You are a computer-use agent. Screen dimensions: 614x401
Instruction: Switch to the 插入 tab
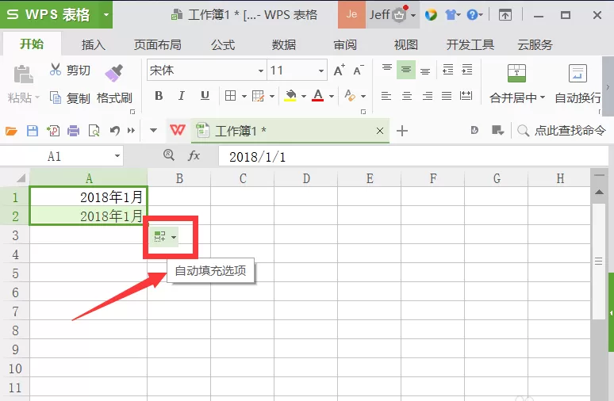[x=93, y=44]
